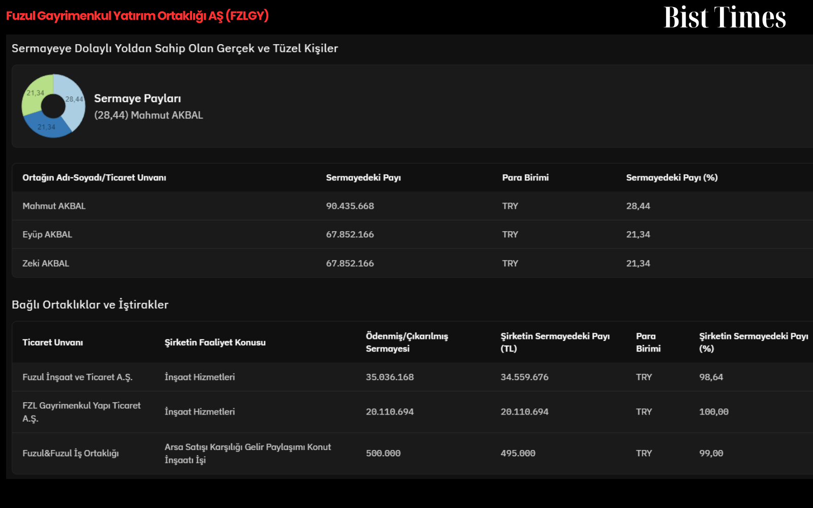
Task: Click TRY currency in the Mahmut AKBAL row
Action: tap(510, 206)
